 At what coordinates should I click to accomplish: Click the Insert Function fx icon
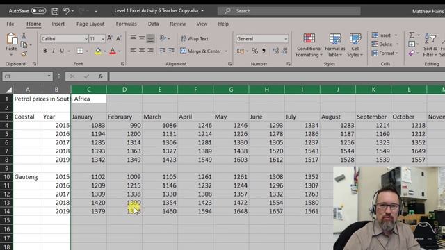[x=100, y=76]
